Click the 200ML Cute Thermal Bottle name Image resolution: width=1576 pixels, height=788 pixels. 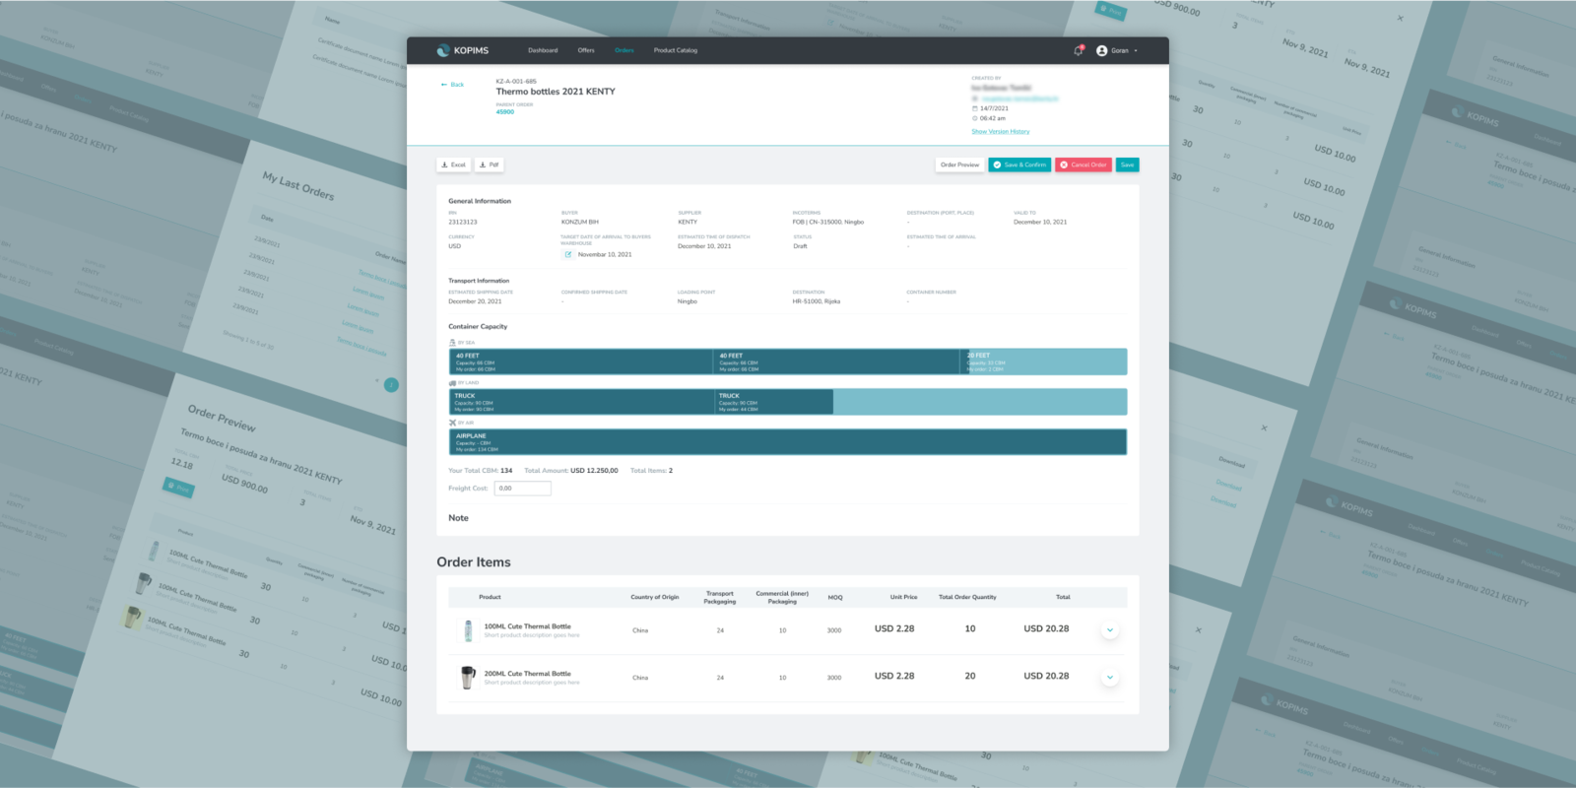click(527, 674)
